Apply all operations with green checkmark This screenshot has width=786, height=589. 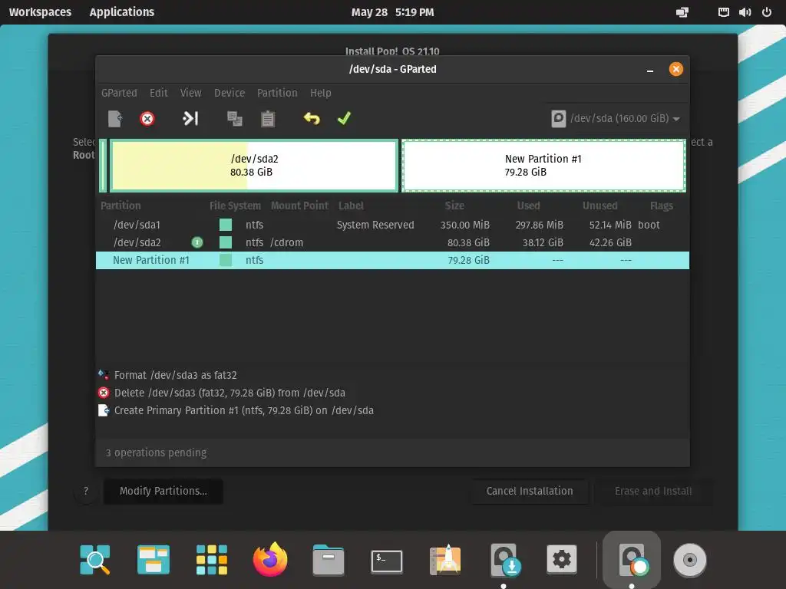(x=345, y=118)
